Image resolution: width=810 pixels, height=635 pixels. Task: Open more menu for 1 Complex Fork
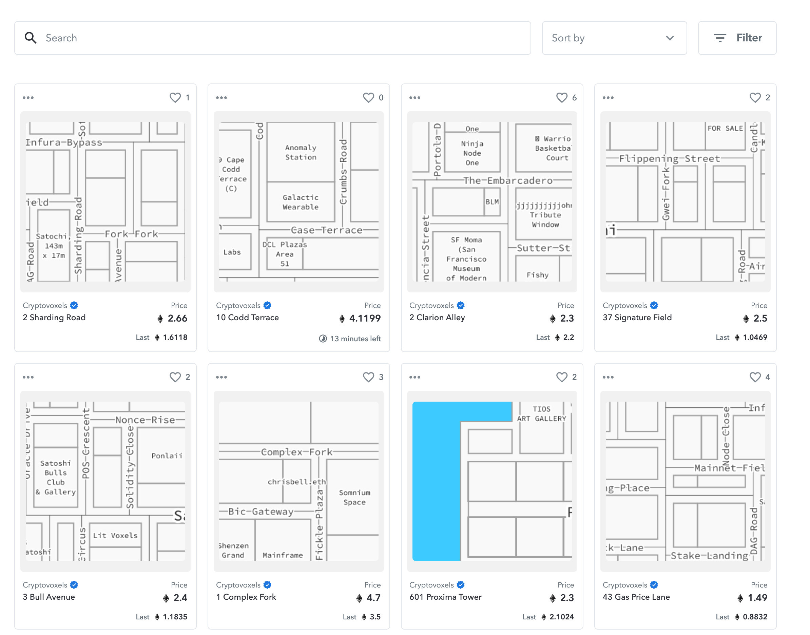pyautogui.click(x=221, y=377)
